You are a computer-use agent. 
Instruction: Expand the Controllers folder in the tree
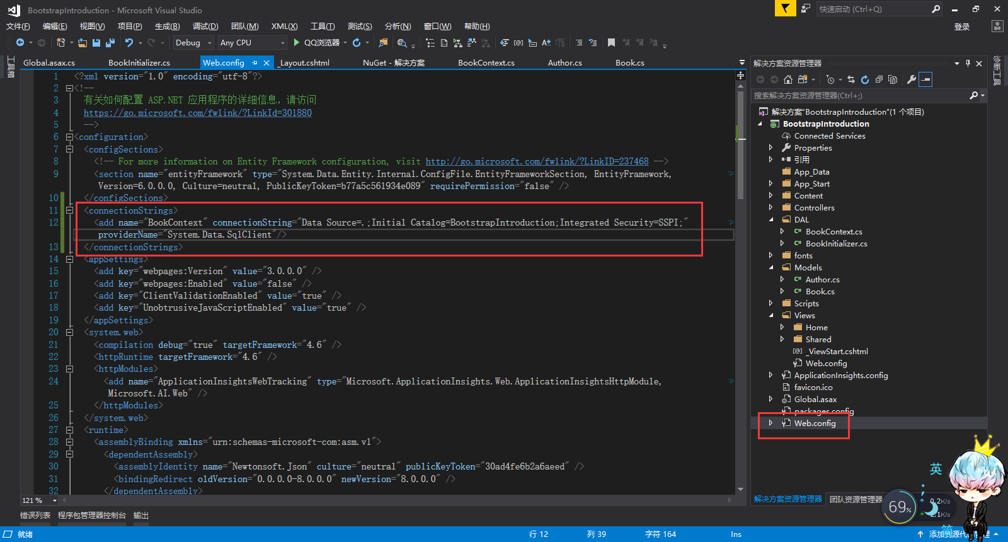[770, 208]
